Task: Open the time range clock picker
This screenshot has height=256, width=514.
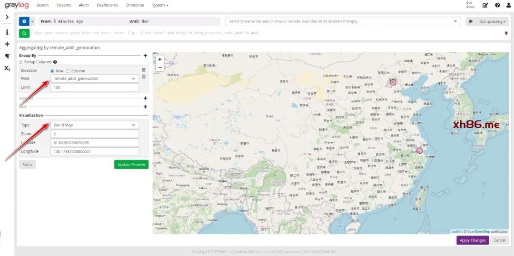Action: pos(24,21)
